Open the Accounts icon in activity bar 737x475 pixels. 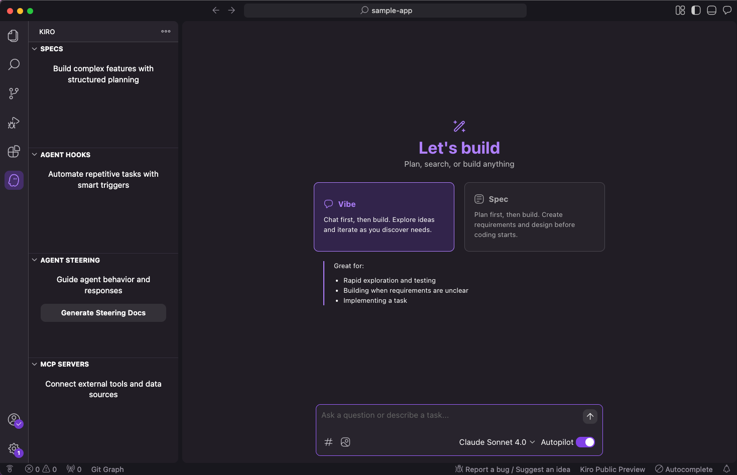(x=15, y=420)
